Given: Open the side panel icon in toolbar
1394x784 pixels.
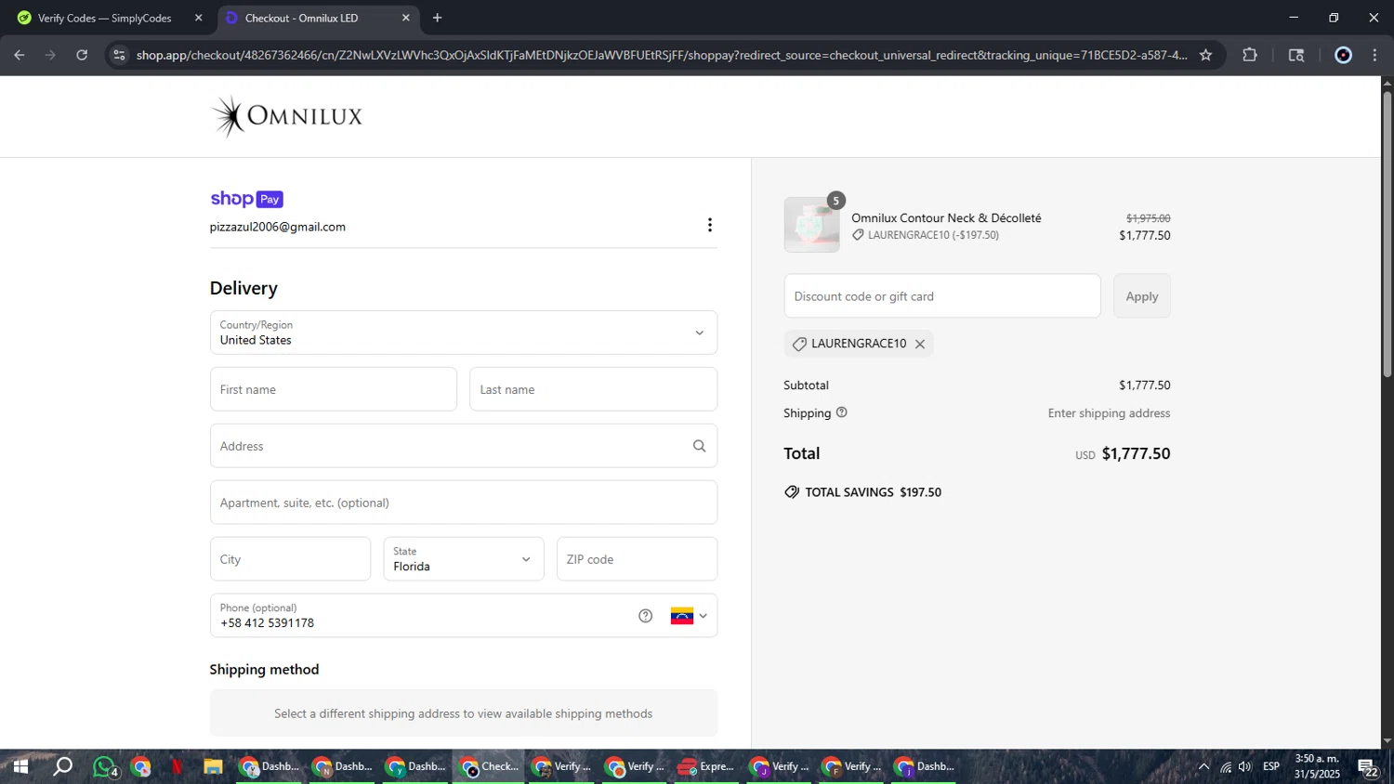Looking at the screenshot, I should point(1296,55).
